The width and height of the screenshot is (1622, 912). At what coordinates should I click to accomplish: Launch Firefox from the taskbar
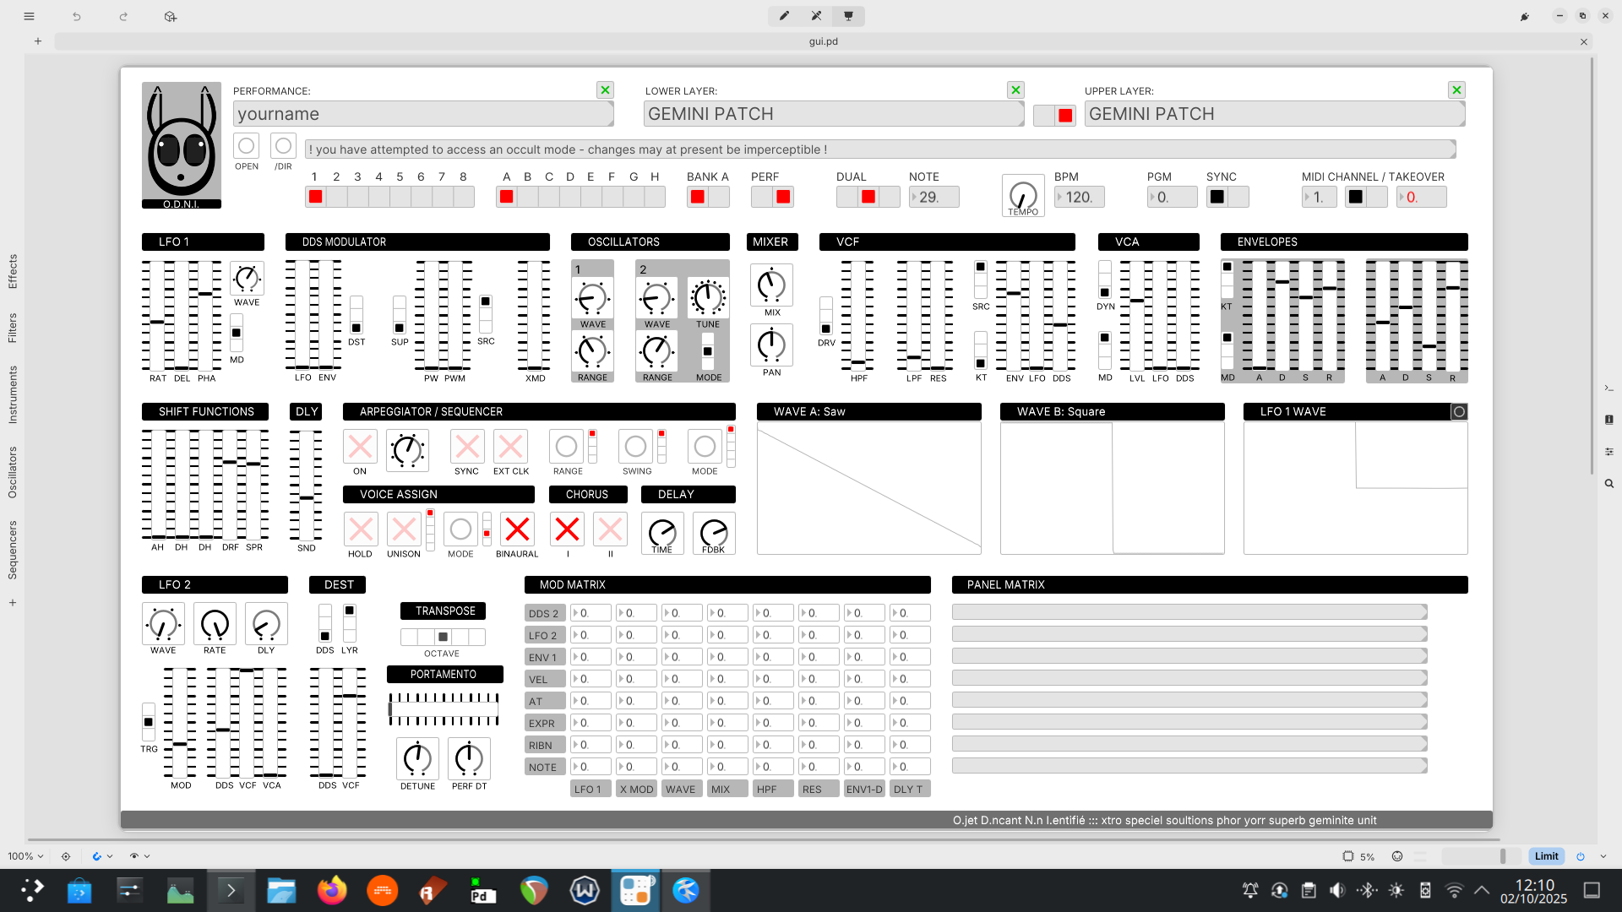332,890
